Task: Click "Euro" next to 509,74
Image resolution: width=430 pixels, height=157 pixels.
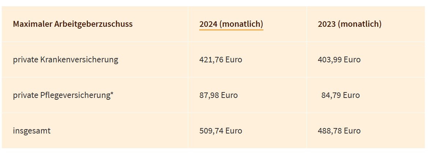Action: (234, 131)
